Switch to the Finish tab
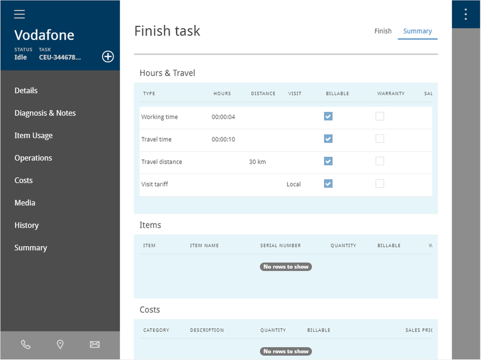This screenshot has width=481, height=360. pyautogui.click(x=383, y=31)
